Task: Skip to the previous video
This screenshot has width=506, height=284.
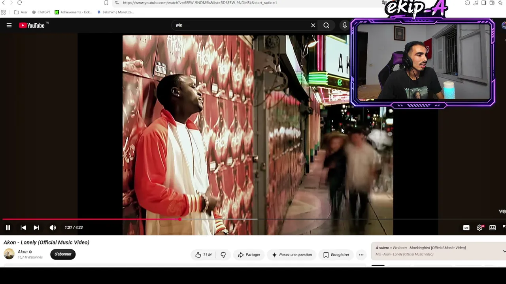Action: coord(23,228)
